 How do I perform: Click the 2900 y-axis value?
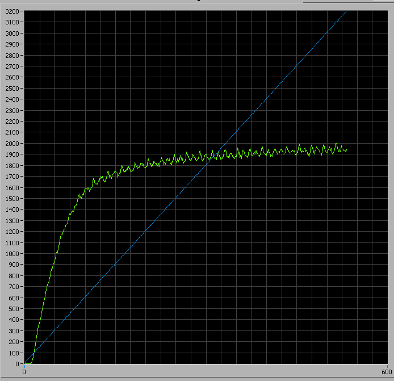[x=12, y=44]
